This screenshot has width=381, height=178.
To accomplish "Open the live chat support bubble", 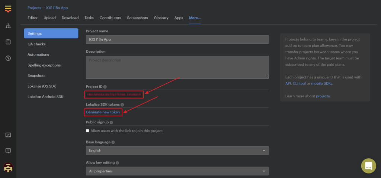I will pos(368,166).
